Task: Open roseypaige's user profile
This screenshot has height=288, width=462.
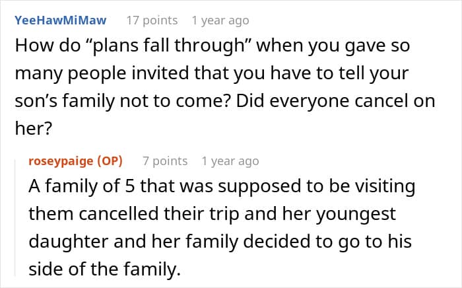Action: tap(61, 161)
